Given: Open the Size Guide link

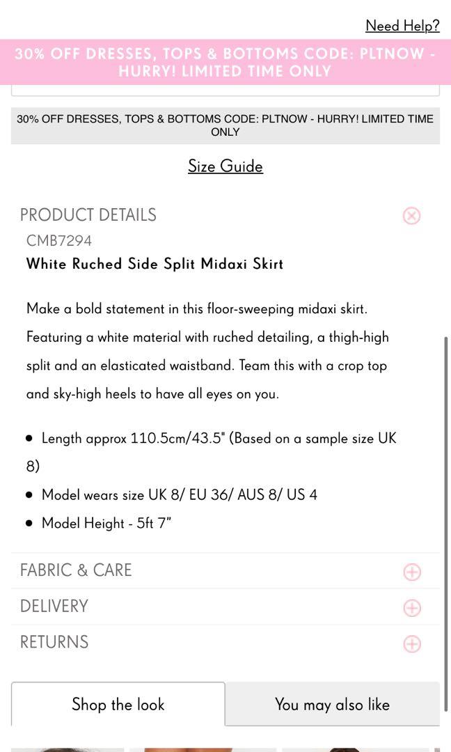Looking at the screenshot, I should coord(225,166).
